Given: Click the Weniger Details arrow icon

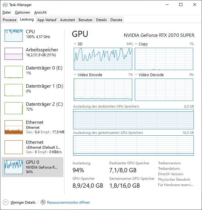Looking at the screenshot, I should pyautogui.click(x=5, y=202).
